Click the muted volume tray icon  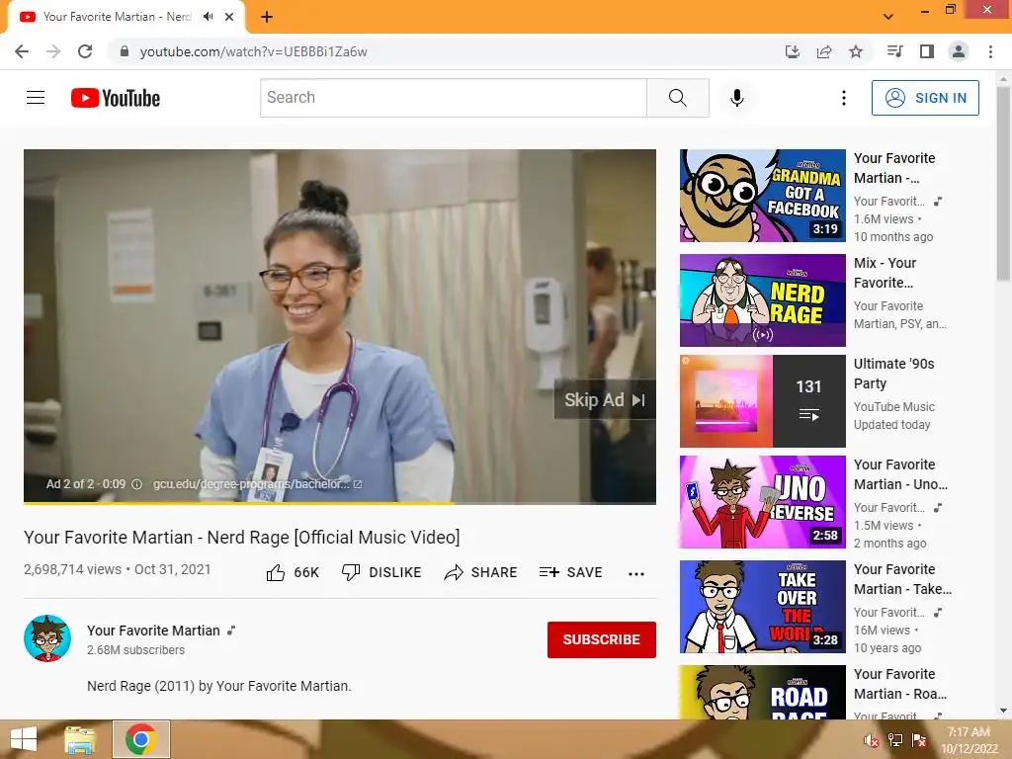coord(872,741)
